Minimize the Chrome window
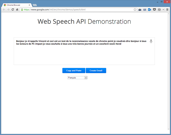Screen dimensions: 171x135 (x=158, y=2)
